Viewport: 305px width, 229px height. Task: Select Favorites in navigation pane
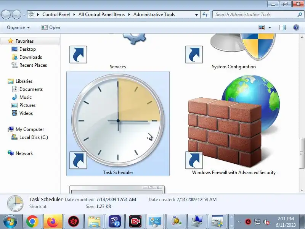(x=24, y=41)
